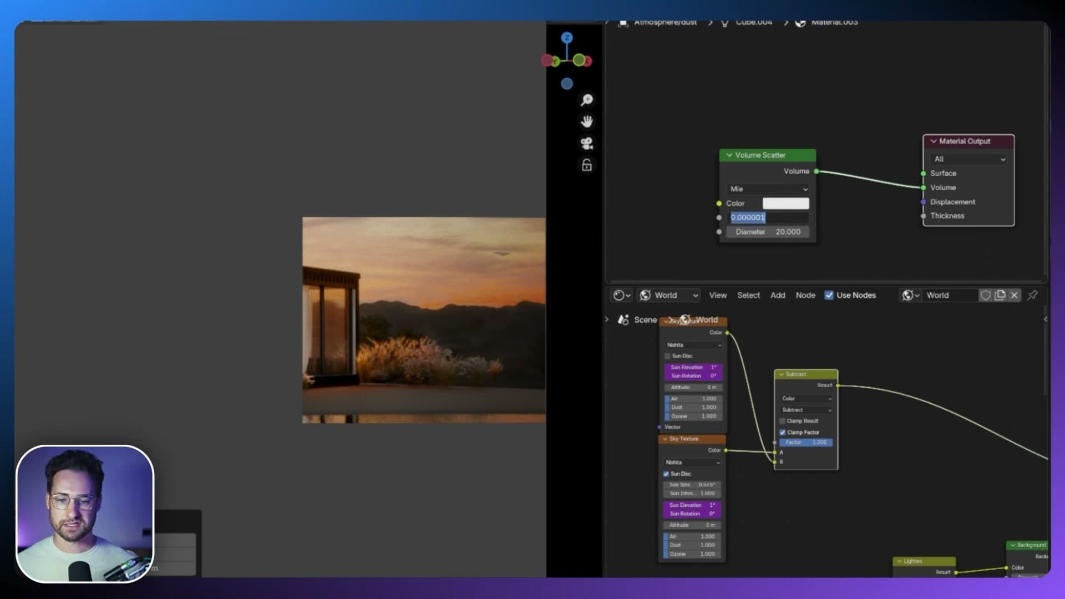The width and height of the screenshot is (1065, 599).
Task: Click the World datablock name field
Action: (951, 296)
